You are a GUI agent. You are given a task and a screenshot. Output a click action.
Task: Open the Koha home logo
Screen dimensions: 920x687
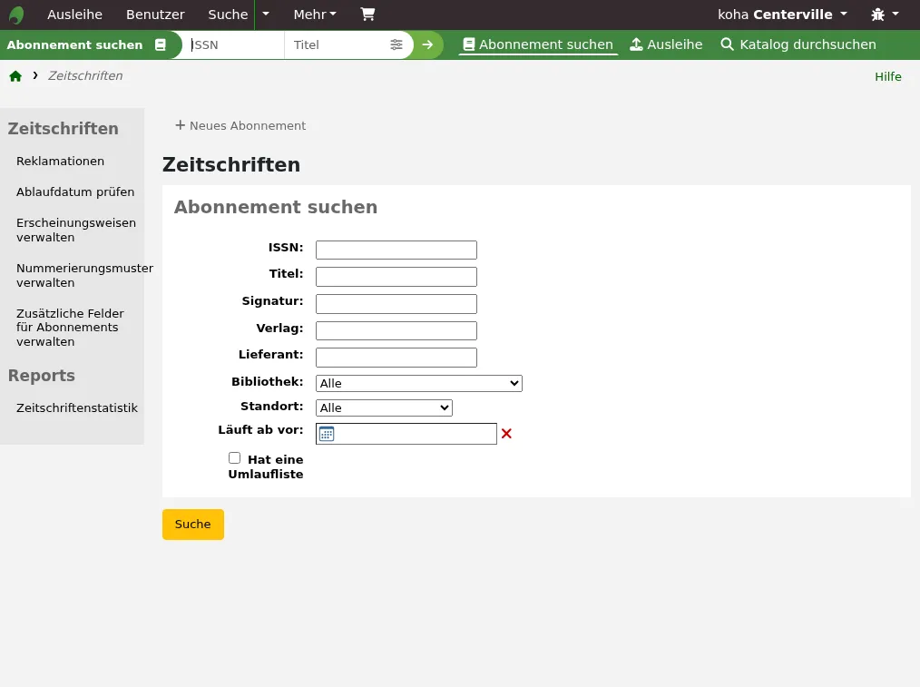point(16,15)
